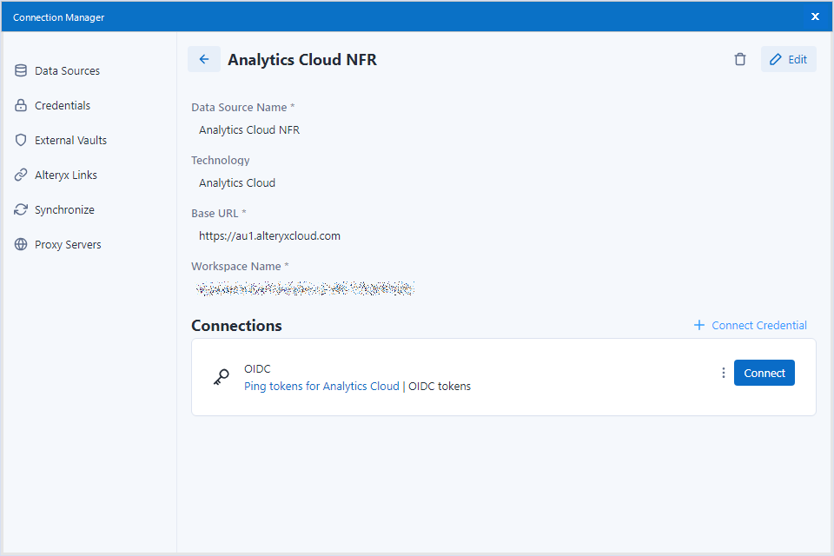This screenshot has height=556, width=834.
Task: Click the OIDC tokens label text
Action: click(x=440, y=387)
